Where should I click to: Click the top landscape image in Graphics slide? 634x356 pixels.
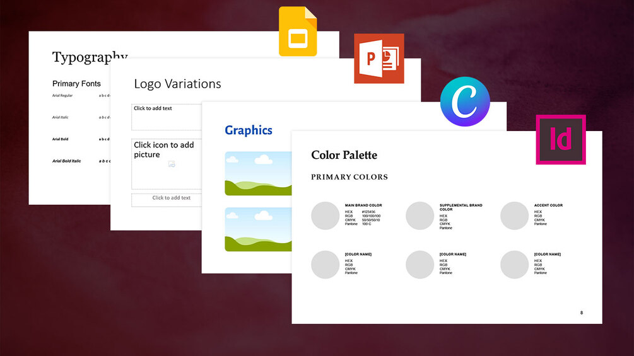(258, 173)
